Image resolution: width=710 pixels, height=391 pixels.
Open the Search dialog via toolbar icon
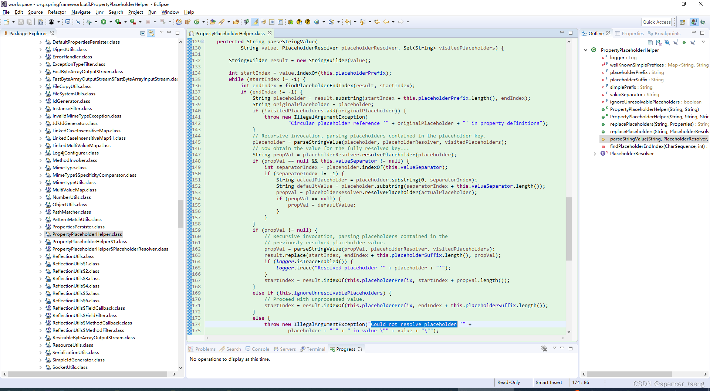pyautogui.click(x=224, y=21)
